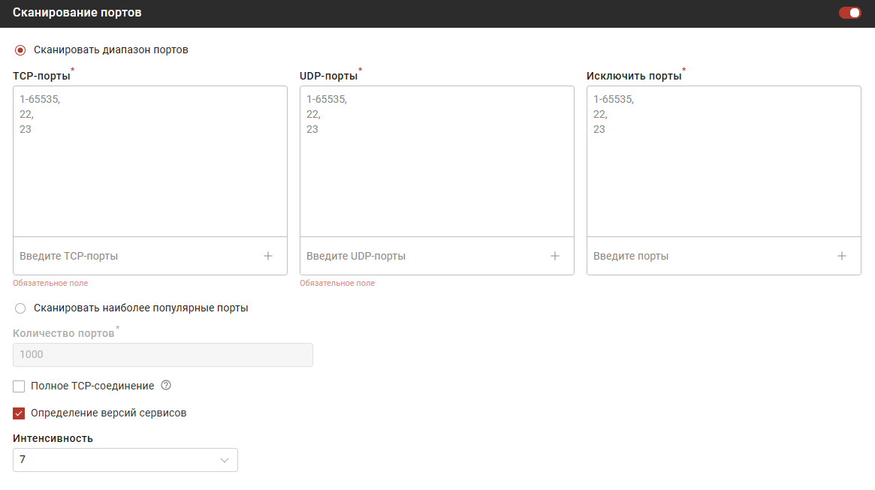875x490 pixels.
Task: Click inside the TCP-порты list area
Action: tap(150, 180)
